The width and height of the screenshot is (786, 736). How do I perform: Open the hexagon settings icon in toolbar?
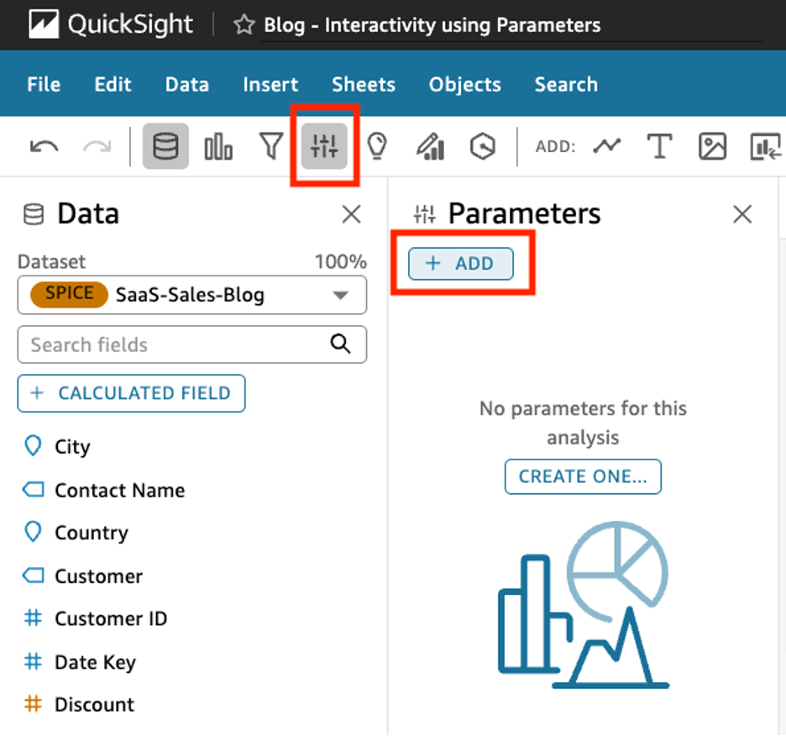[x=483, y=146]
